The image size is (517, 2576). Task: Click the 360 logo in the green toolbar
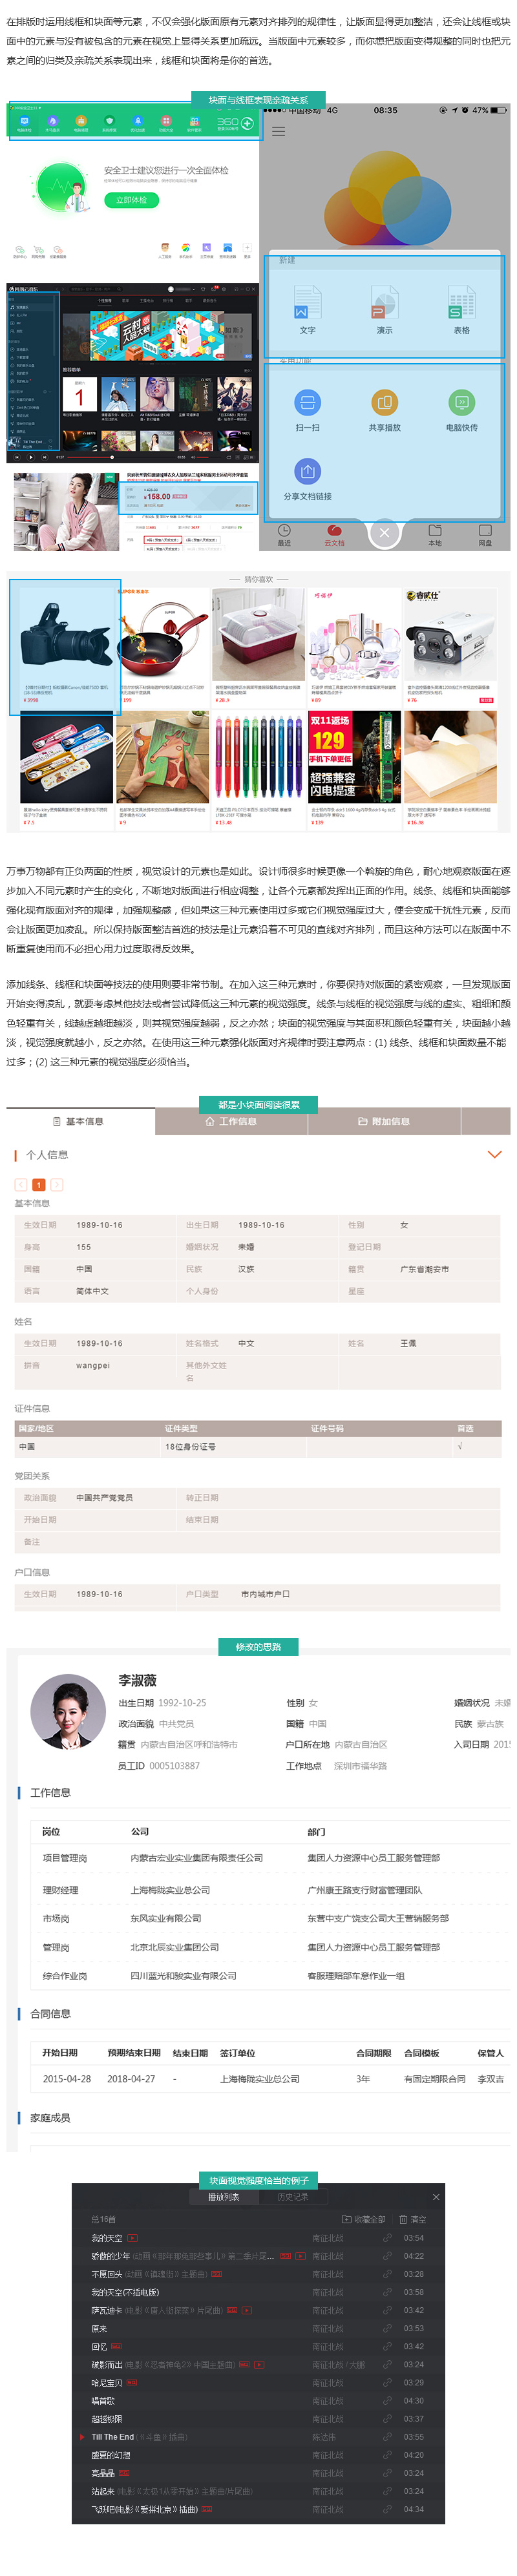(228, 122)
